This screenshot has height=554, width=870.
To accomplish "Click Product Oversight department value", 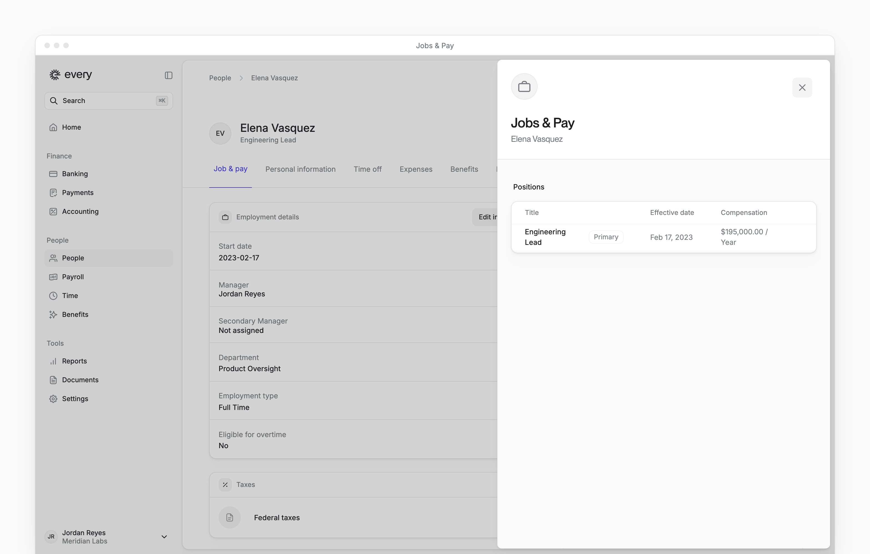I will click(249, 369).
